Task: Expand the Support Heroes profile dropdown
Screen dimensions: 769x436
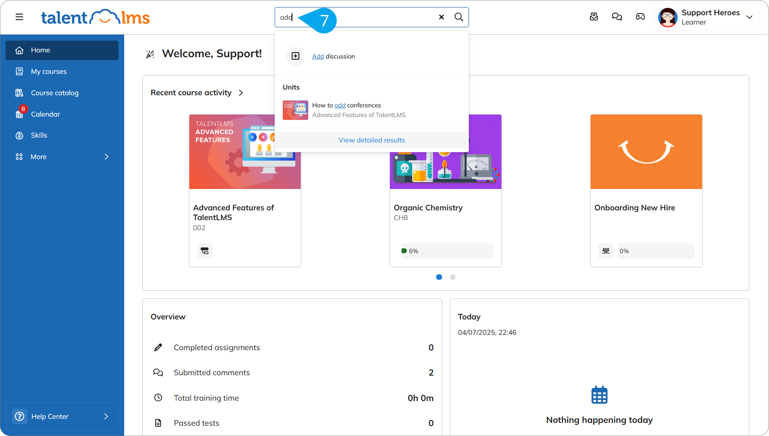Action: (x=749, y=17)
